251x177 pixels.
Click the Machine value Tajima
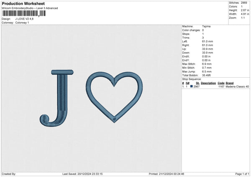(206, 26)
